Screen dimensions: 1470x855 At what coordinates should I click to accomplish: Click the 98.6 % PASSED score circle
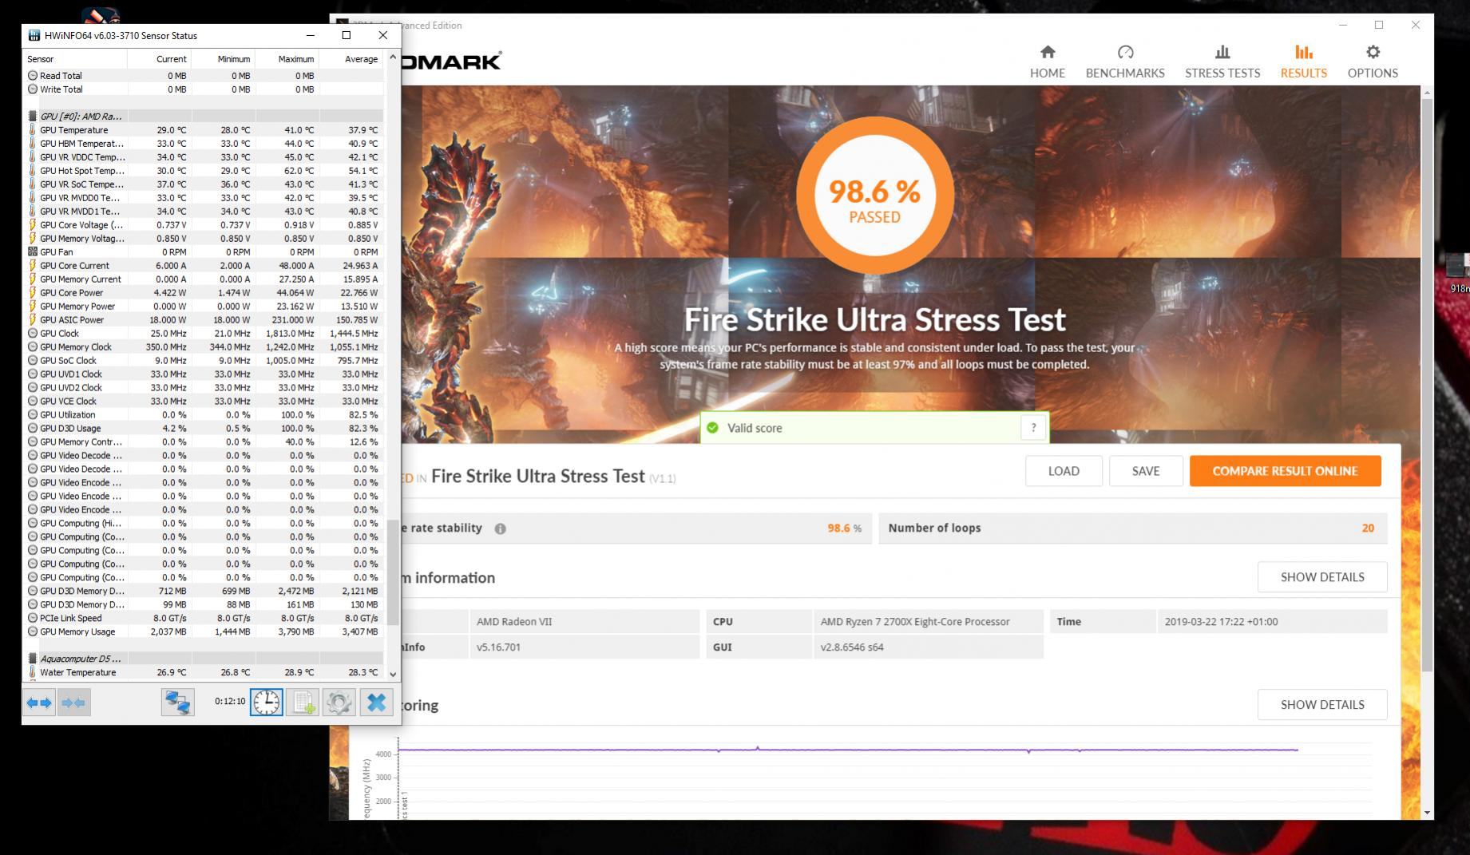pyautogui.click(x=874, y=196)
